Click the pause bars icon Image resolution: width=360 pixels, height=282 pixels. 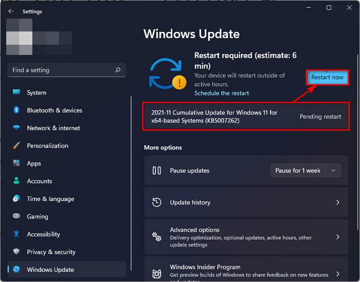tap(156, 170)
